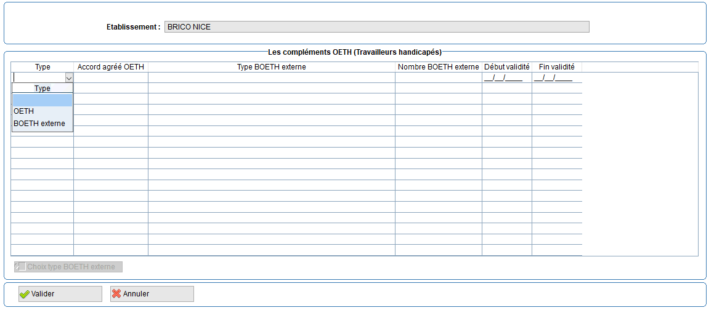Focus the Etablissement field BRICO NICE
The image size is (722, 313).
pyautogui.click(x=376, y=27)
